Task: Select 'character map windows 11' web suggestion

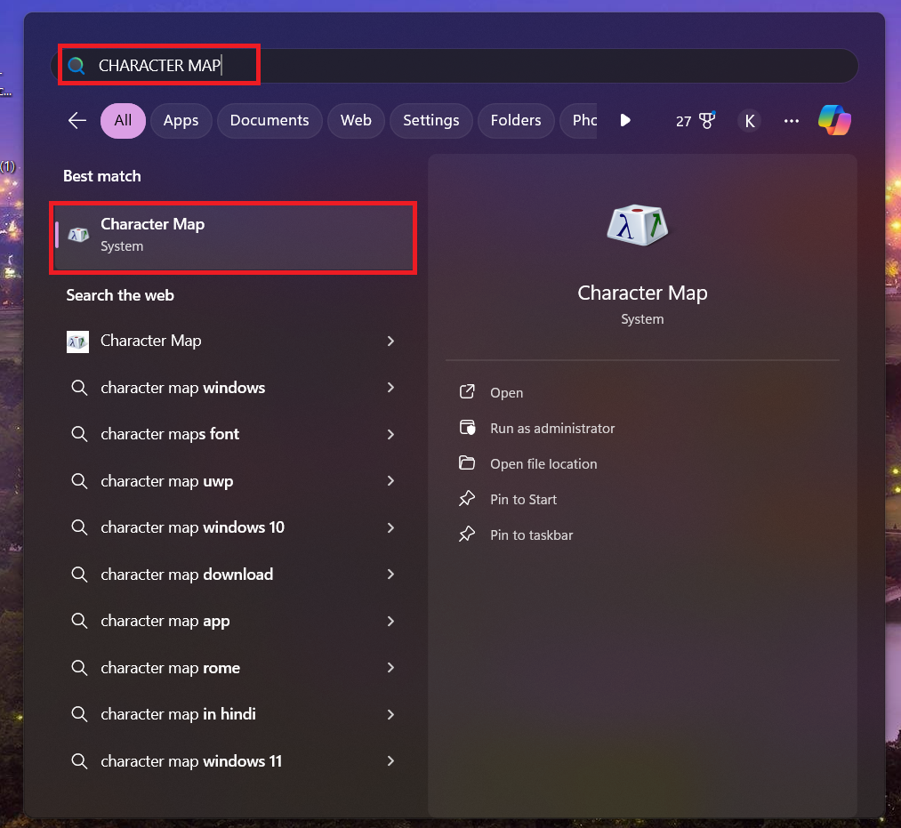Action: click(191, 761)
